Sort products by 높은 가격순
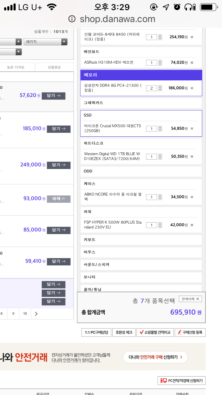222x395 pixels. pyautogui.click(x=17, y=67)
